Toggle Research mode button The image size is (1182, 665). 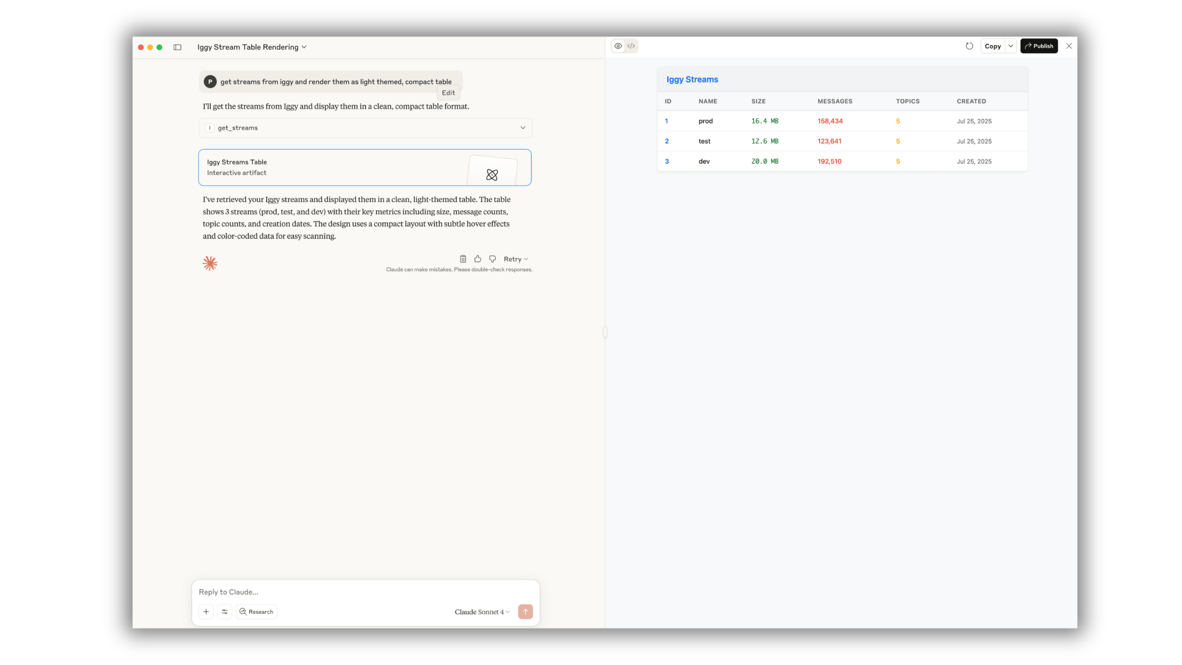[x=256, y=612]
